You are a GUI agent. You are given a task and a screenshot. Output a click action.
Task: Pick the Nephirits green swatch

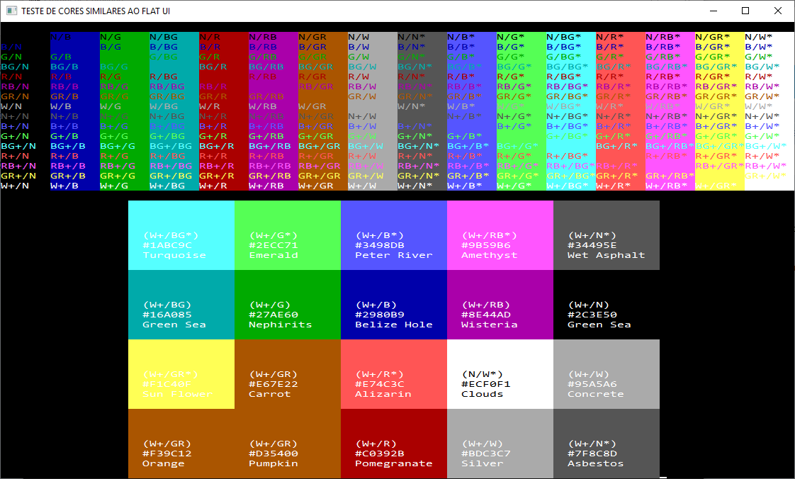click(x=288, y=305)
